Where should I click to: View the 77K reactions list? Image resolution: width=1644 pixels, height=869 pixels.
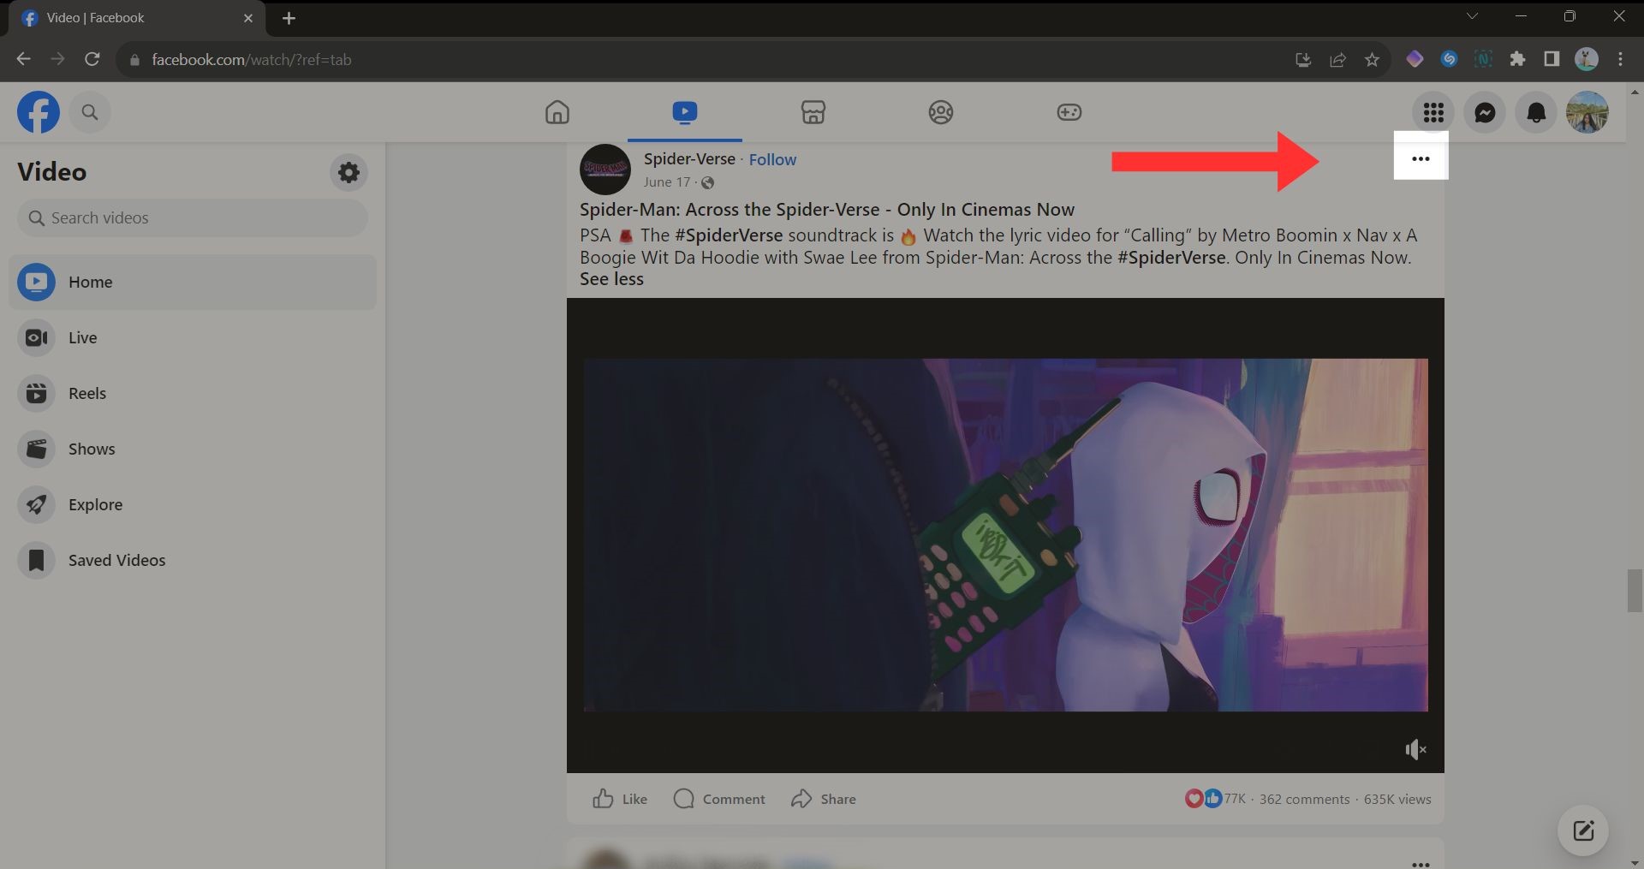1216,799
